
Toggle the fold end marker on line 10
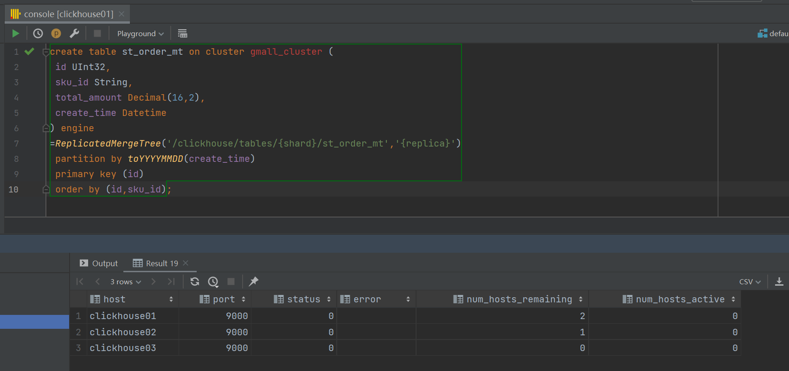click(x=46, y=189)
